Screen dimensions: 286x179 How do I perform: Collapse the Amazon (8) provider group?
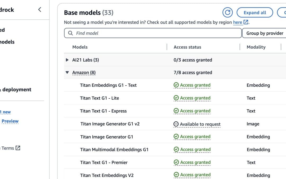(x=67, y=73)
